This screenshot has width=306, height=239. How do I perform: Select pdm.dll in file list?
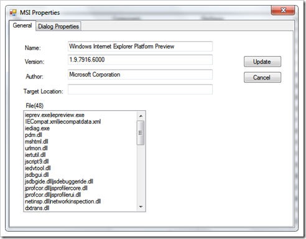click(x=80, y=135)
